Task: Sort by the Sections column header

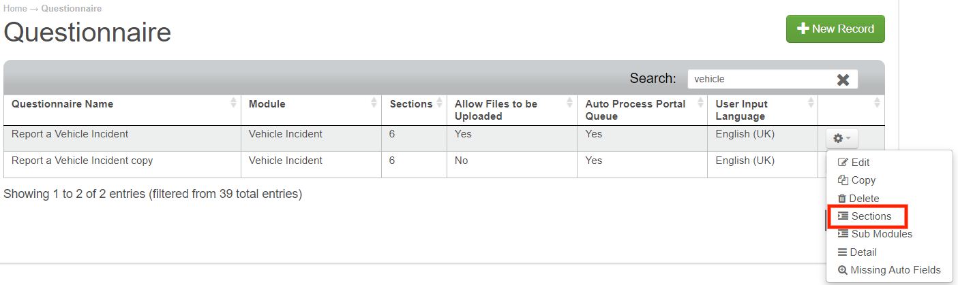Action: point(411,104)
